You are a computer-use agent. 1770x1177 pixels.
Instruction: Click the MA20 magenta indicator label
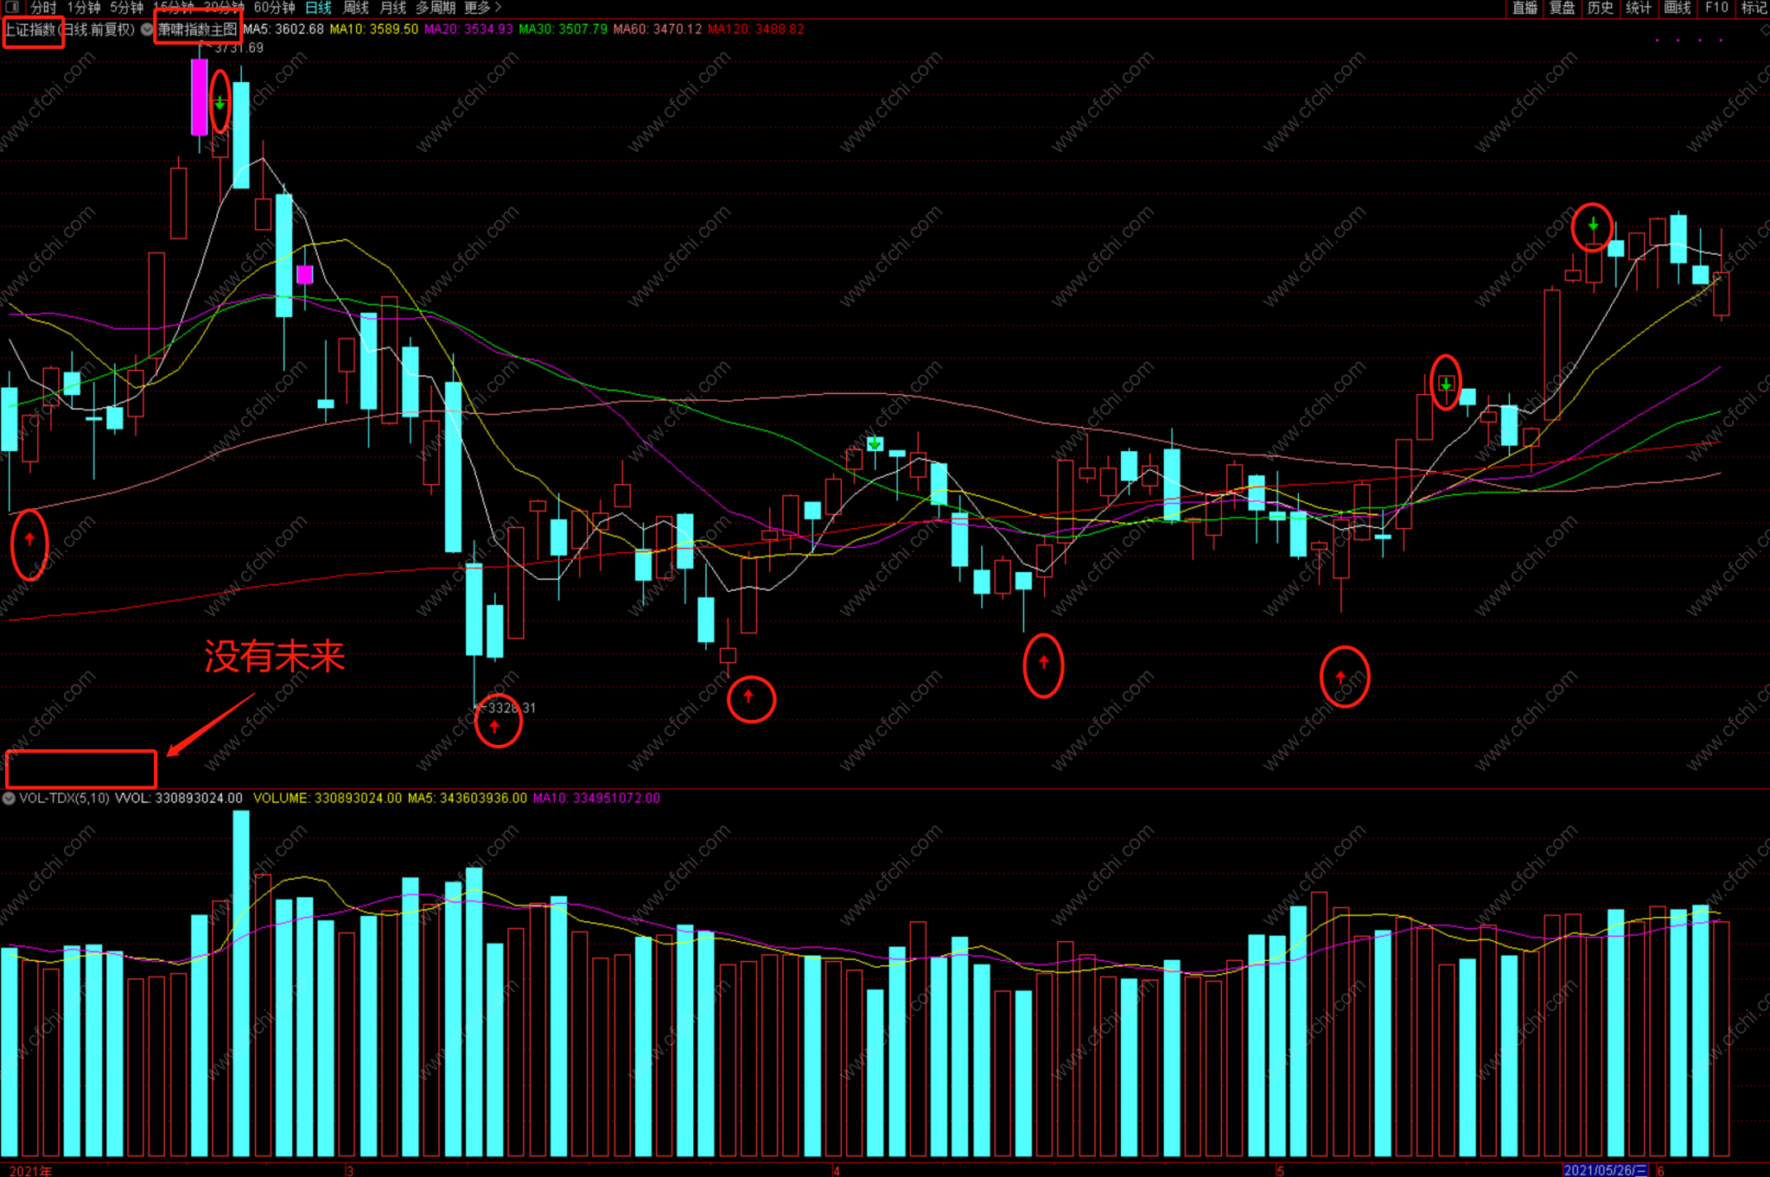(x=468, y=29)
